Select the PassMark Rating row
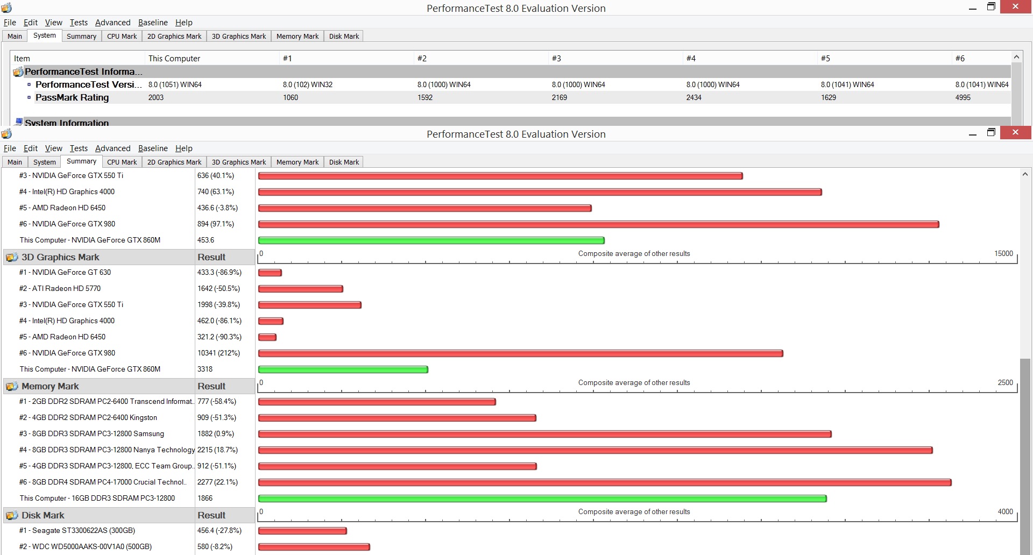The height and width of the screenshot is (555, 1033). pyautogui.click(x=511, y=97)
